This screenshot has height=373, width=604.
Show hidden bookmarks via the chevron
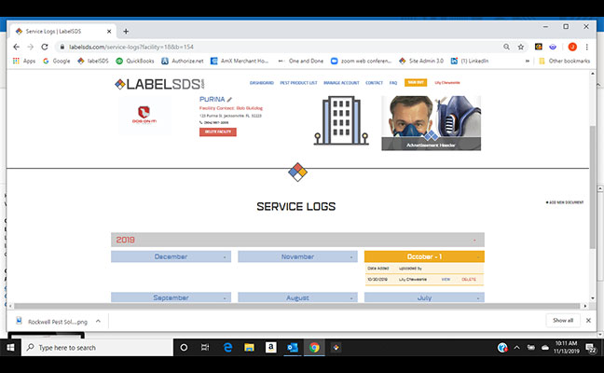(x=528, y=61)
